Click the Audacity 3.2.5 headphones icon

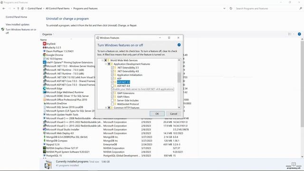coord(44,47)
